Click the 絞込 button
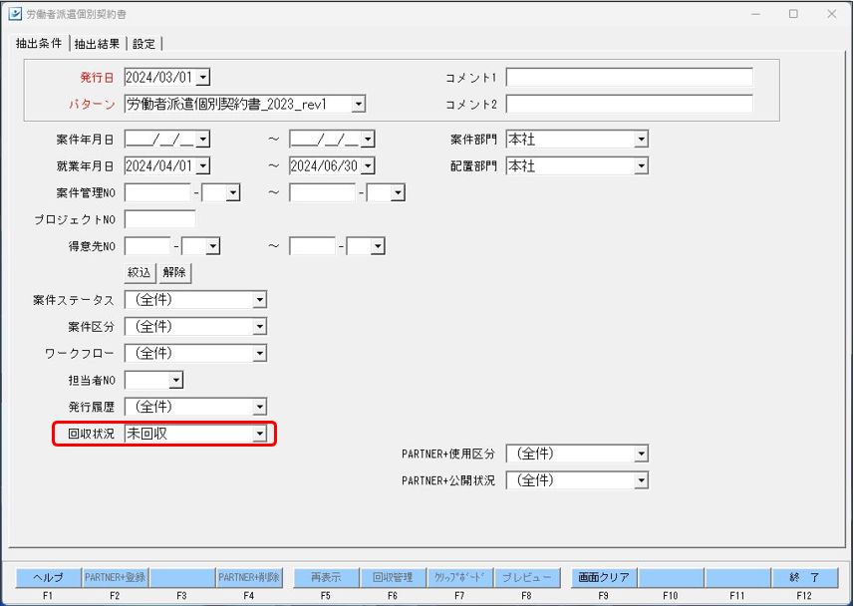Screen dimensions: 854x606 [x=140, y=272]
